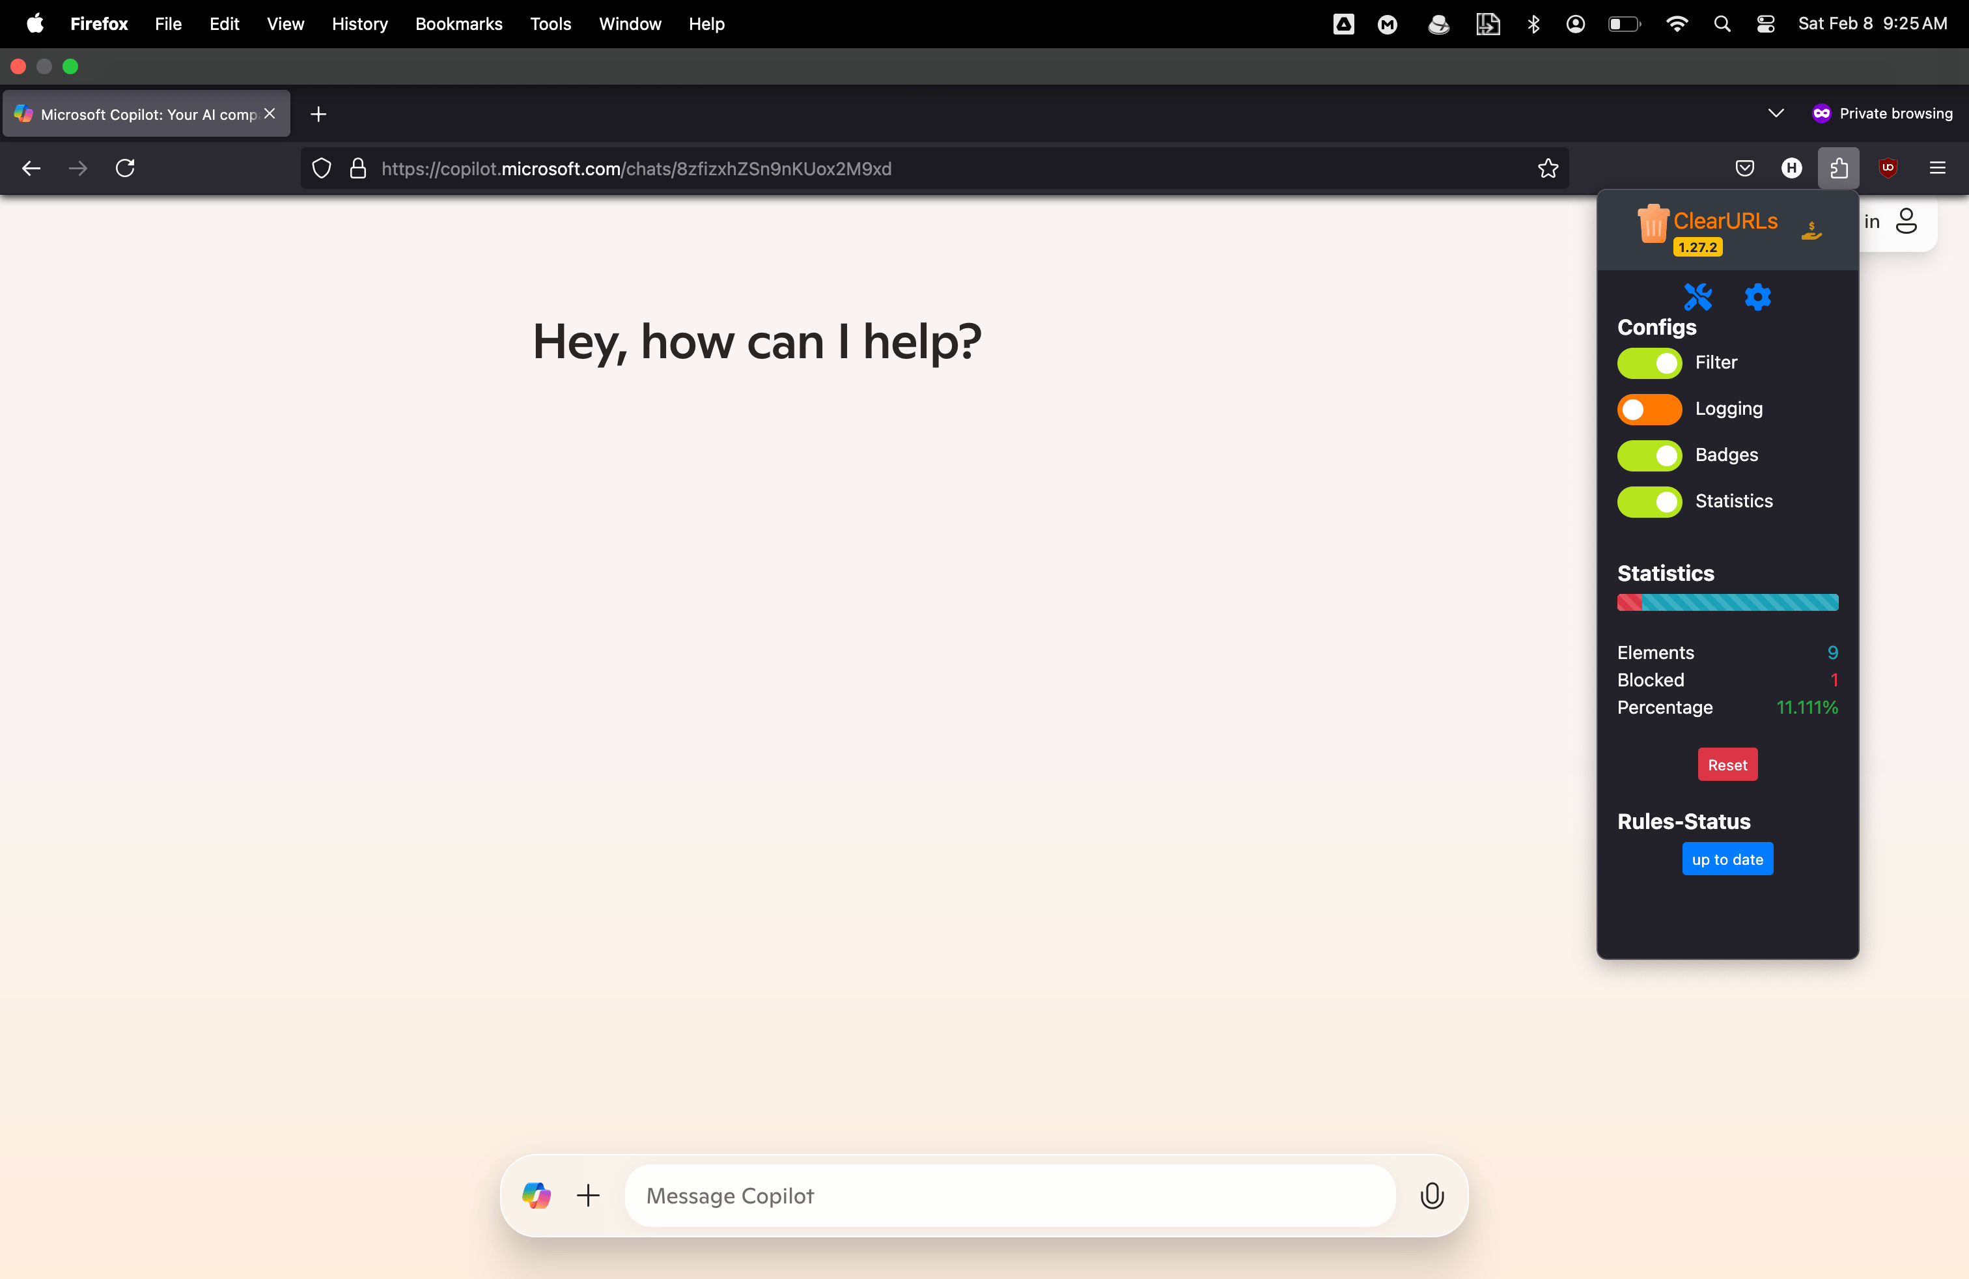Viewport: 1969px width, 1279px height.
Task: Click the ClearURLs cleaning tools wrench icon
Action: [x=1697, y=297]
